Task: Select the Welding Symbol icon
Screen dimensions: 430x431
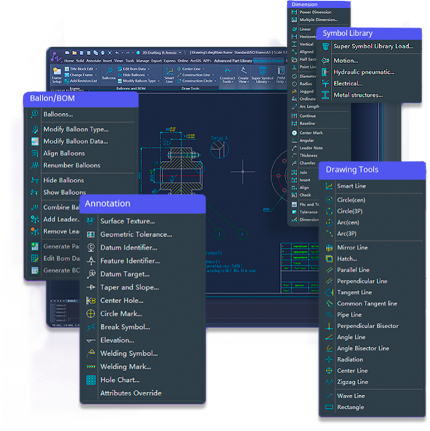Action: pos(90,353)
